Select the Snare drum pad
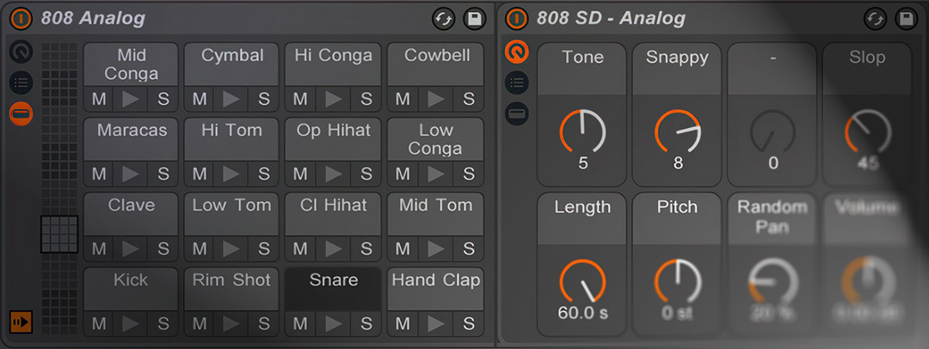 pyautogui.click(x=333, y=289)
